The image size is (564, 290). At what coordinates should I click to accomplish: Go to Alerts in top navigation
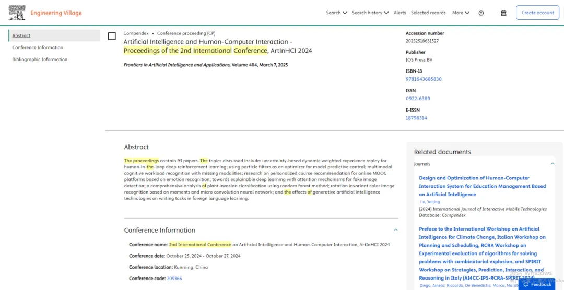(399, 13)
